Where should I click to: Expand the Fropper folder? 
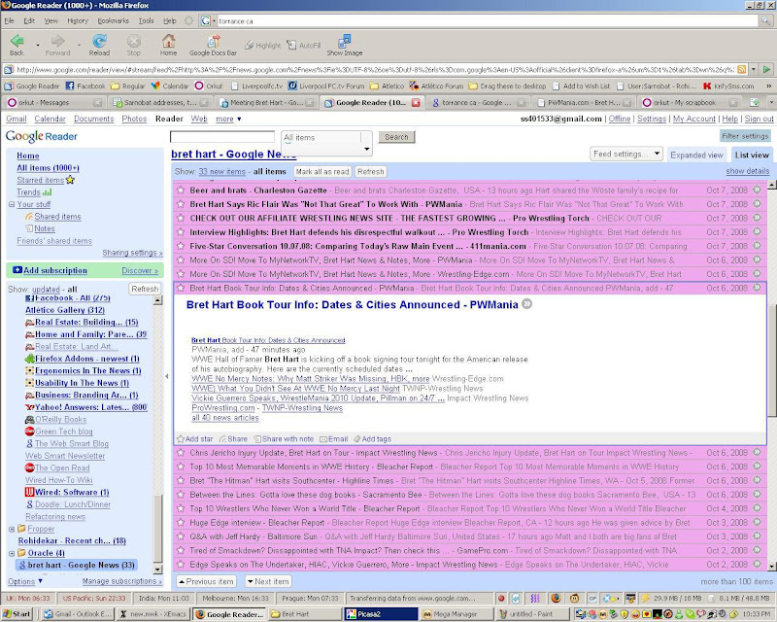tap(12, 529)
